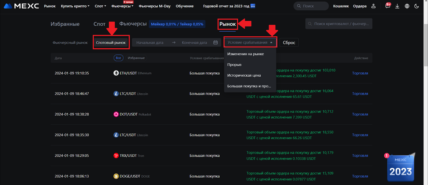428x185 pixels.
Task: Open the "Кошелек" link
Action: point(341,6)
